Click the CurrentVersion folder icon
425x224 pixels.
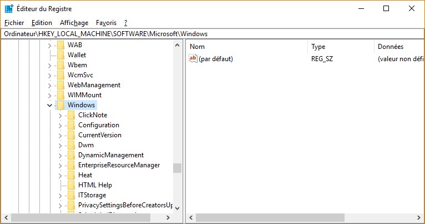coord(71,135)
